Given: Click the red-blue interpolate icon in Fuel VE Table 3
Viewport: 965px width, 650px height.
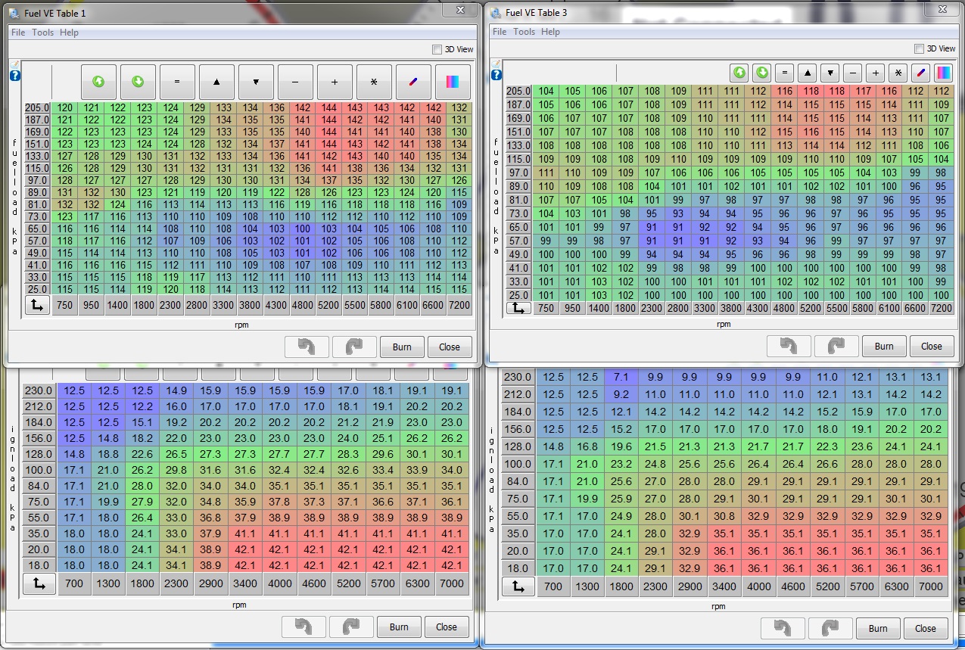Looking at the screenshot, I should tap(920, 73).
